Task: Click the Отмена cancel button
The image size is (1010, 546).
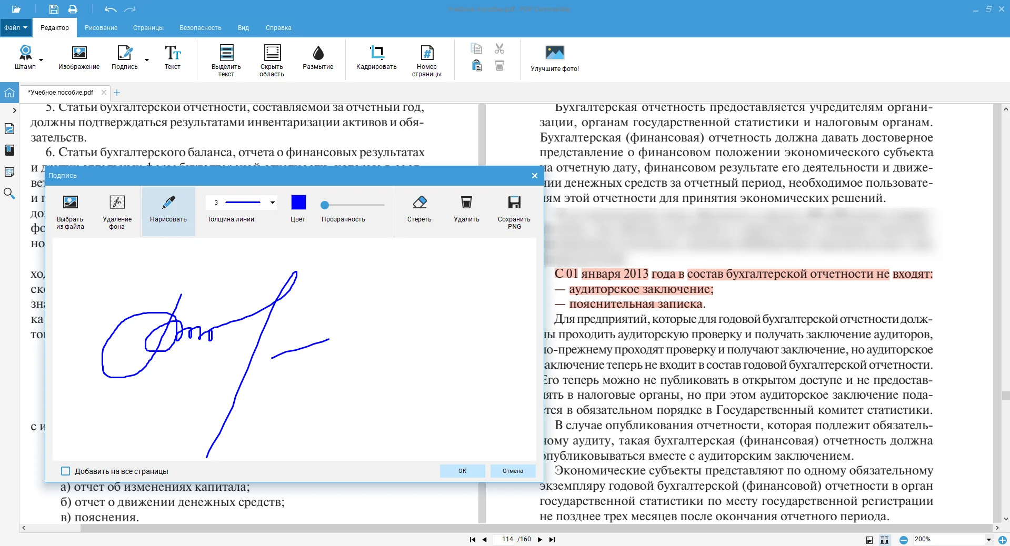Action: (x=513, y=471)
